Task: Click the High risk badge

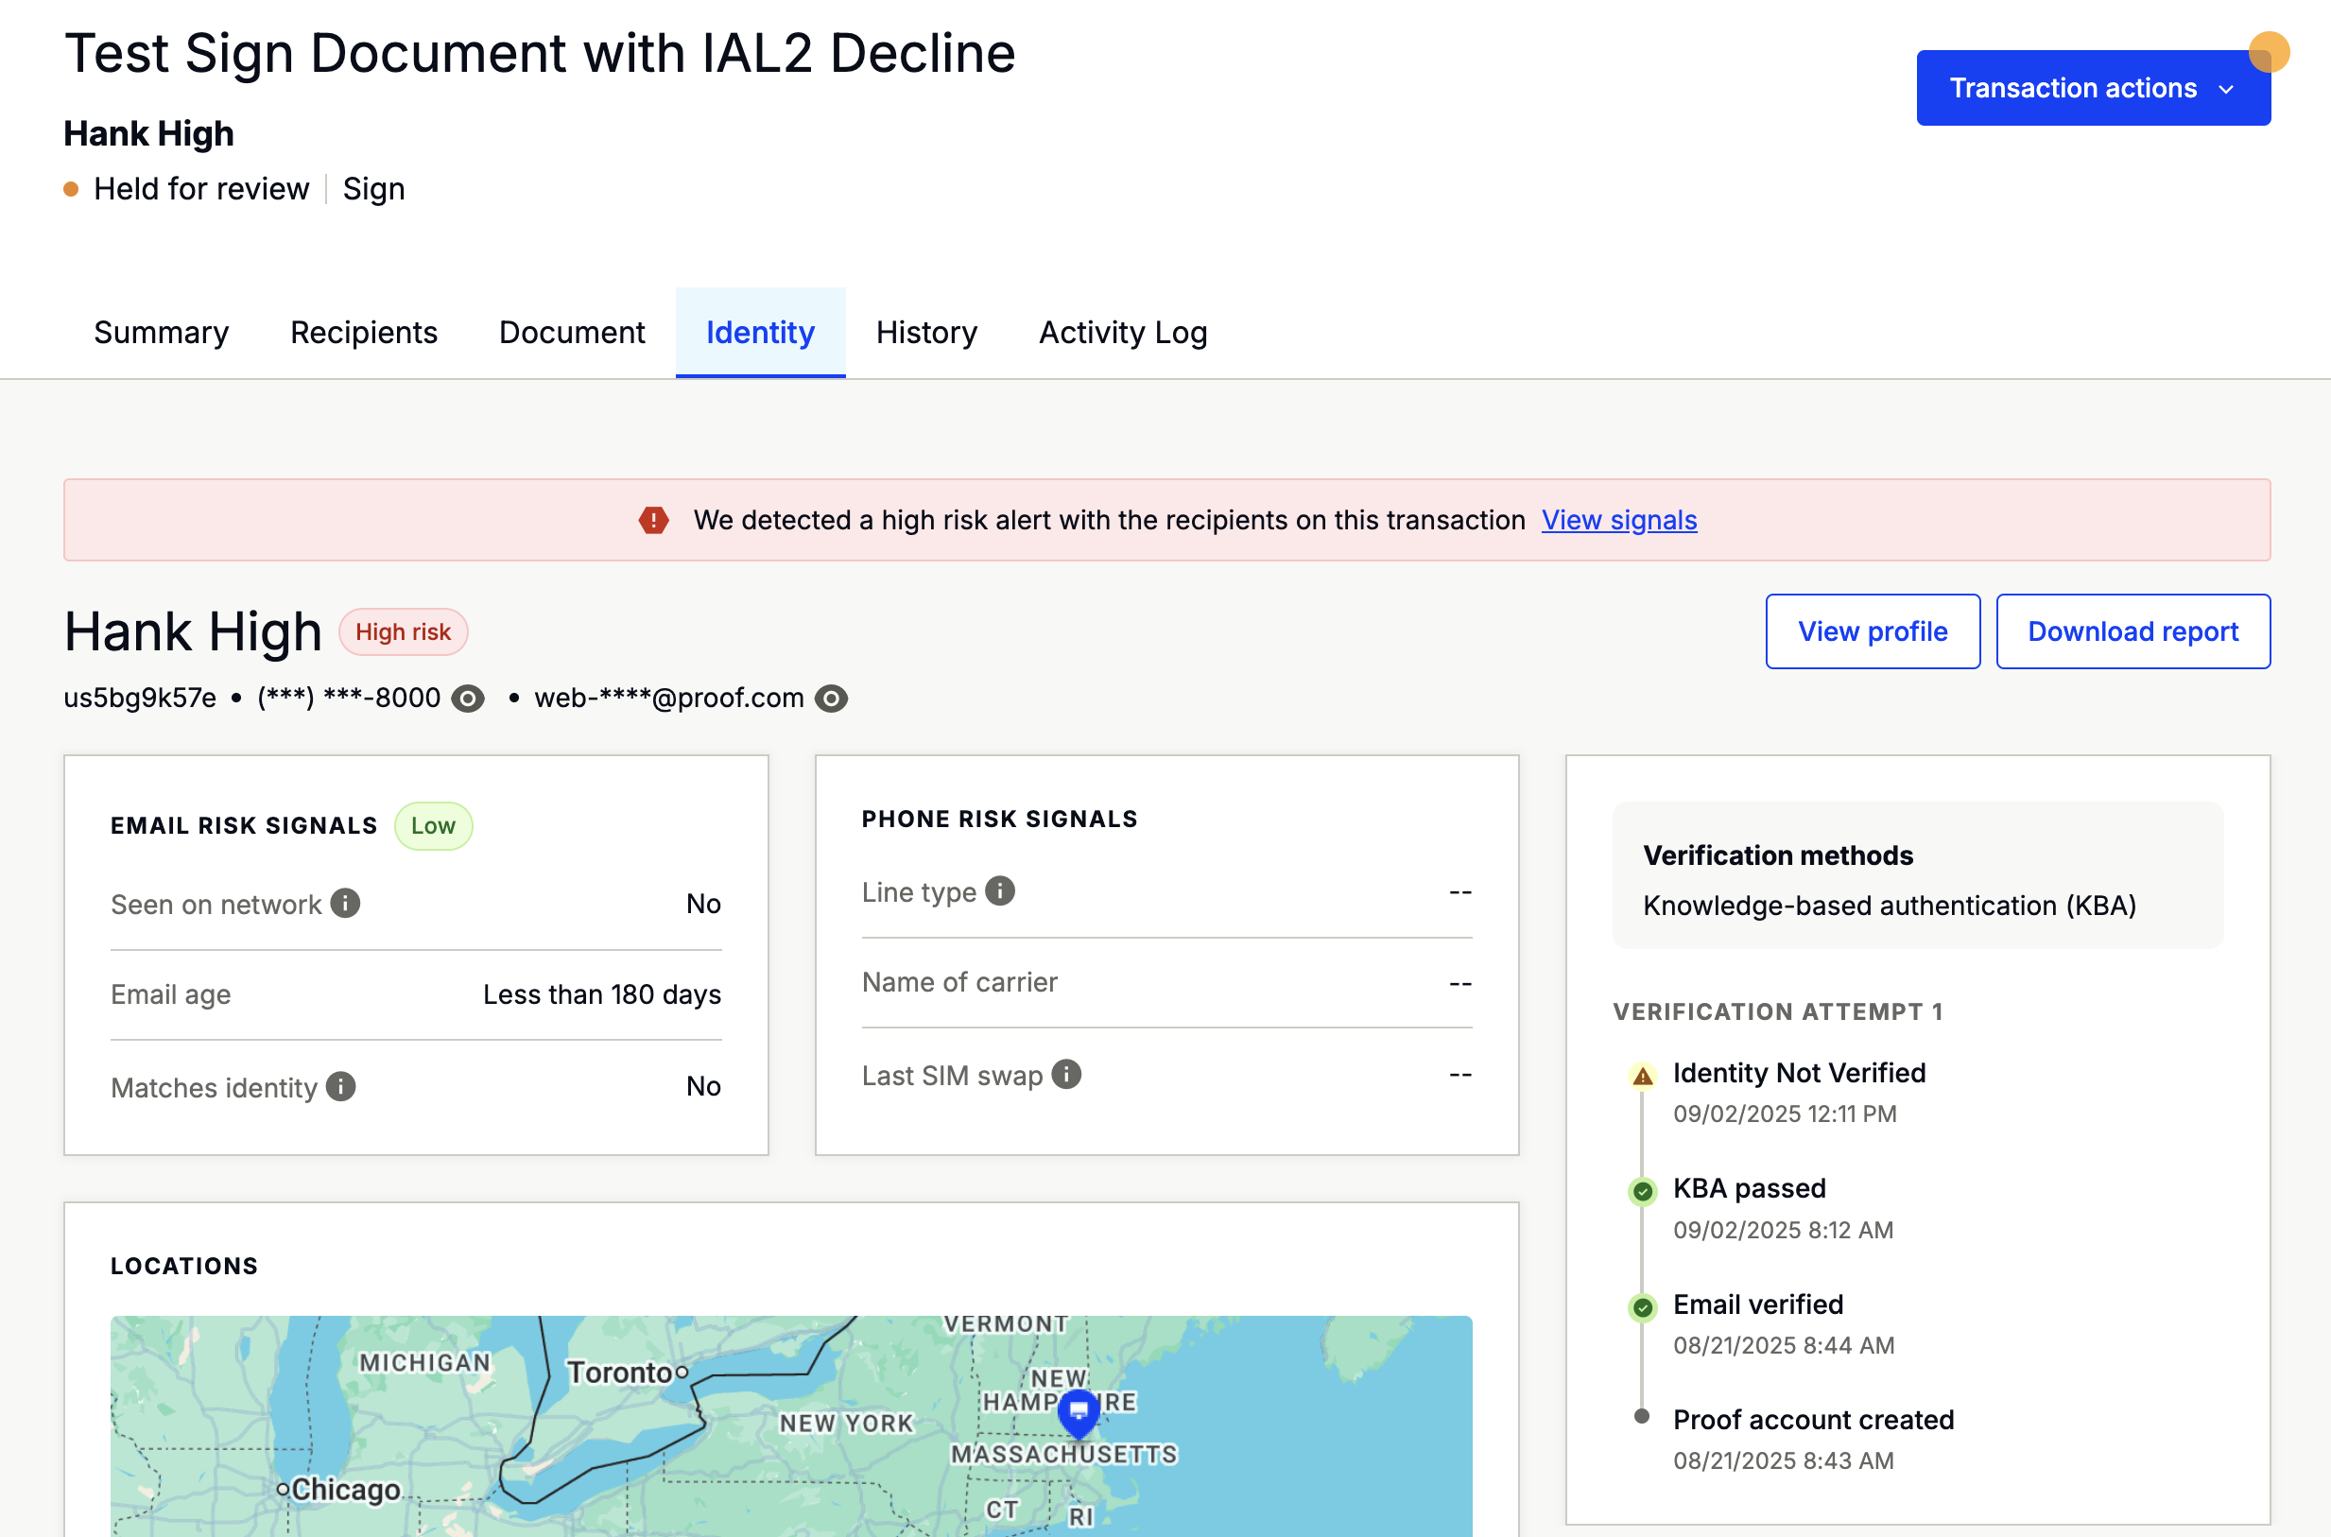Action: click(x=403, y=631)
